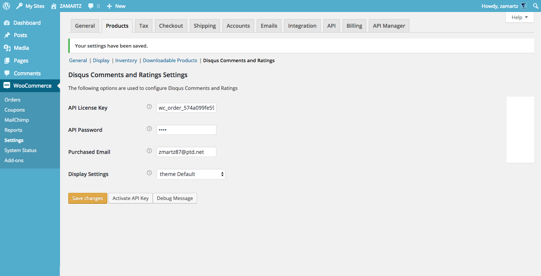Click the help icon beside Purchased Email
Screen dimensions: 541x276
[x=149, y=151]
